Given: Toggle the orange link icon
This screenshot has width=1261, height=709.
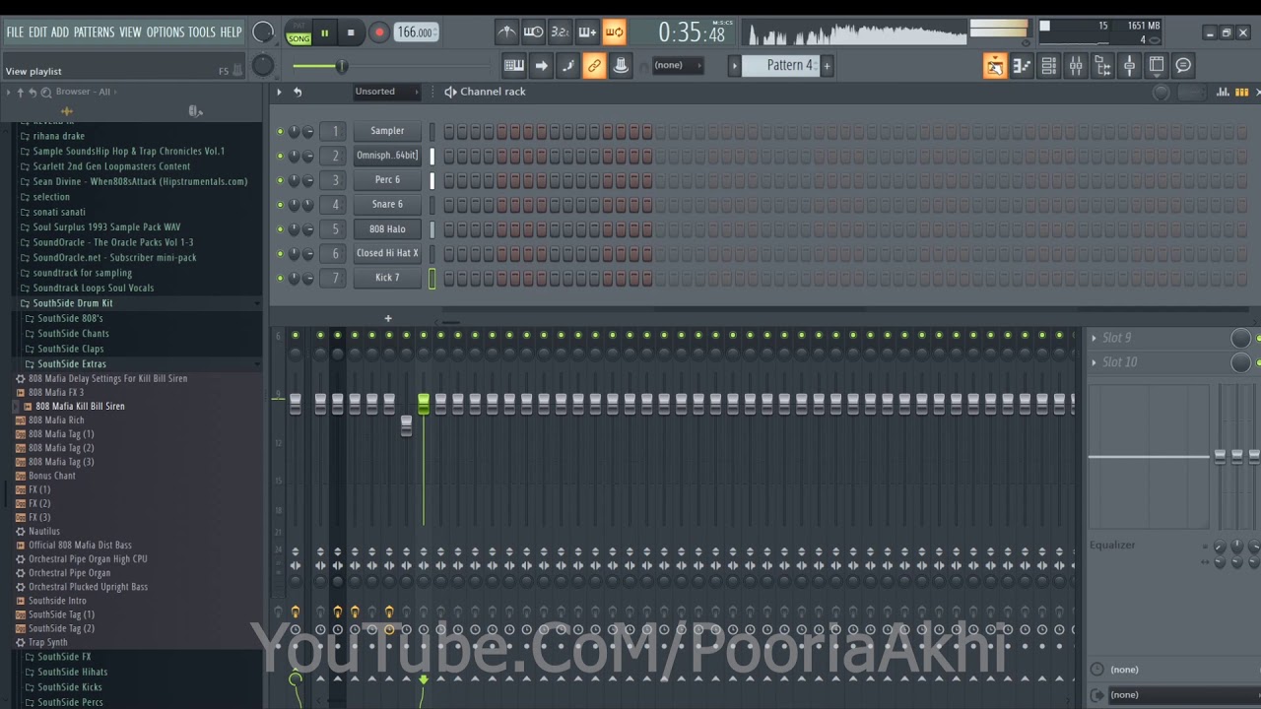Looking at the screenshot, I should (594, 65).
